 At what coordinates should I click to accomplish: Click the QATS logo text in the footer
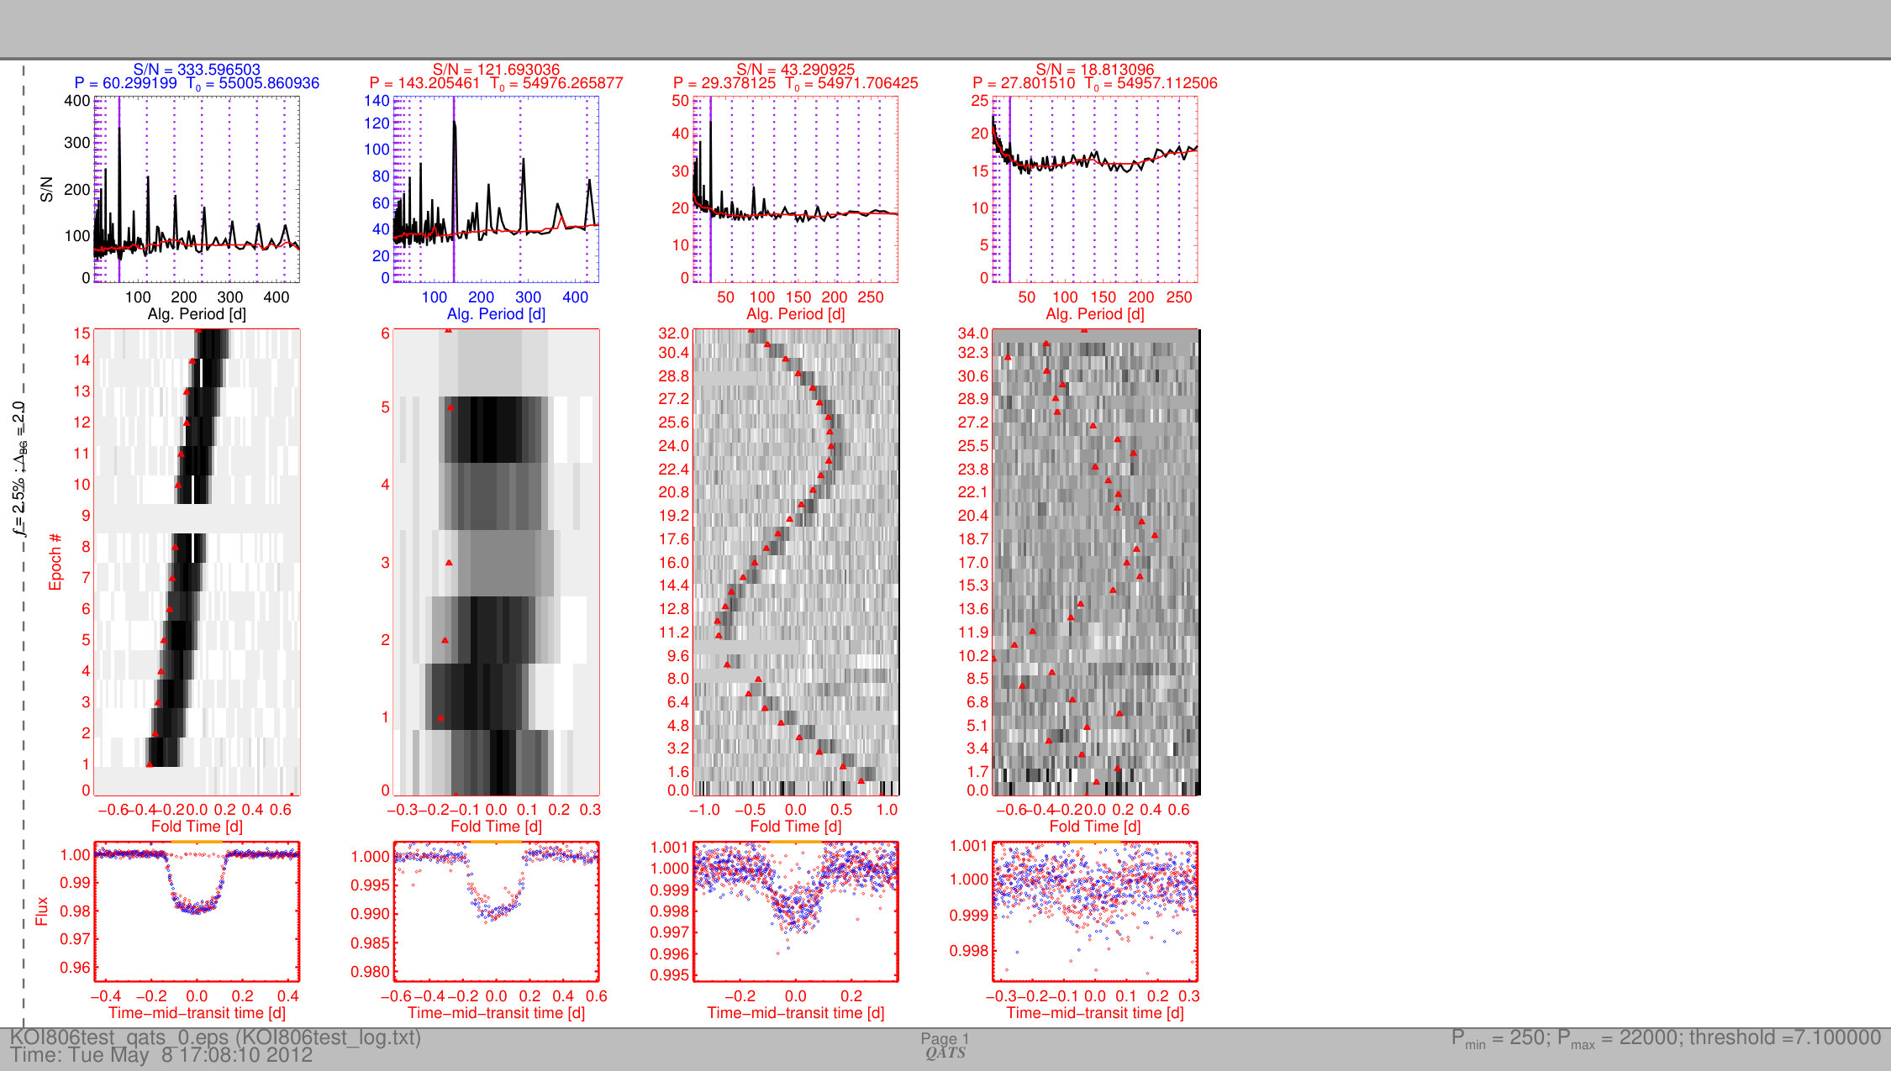point(945,1053)
